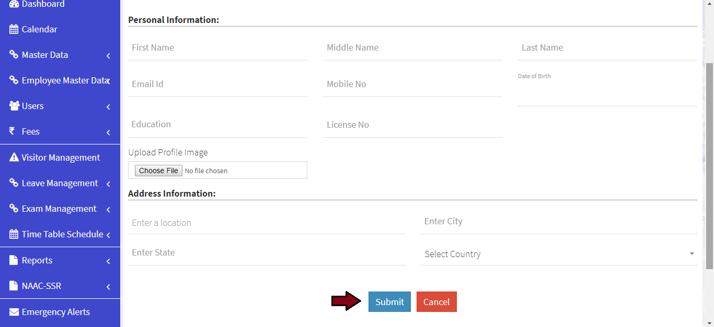Open the Dashboard menu item
The width and height of the screenshot is (714, 327).
(x=43, y=4)
